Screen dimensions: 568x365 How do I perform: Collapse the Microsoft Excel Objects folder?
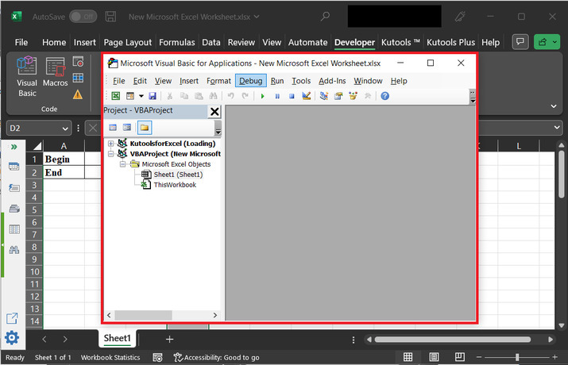pyautogui.click(x=123, y=164)
